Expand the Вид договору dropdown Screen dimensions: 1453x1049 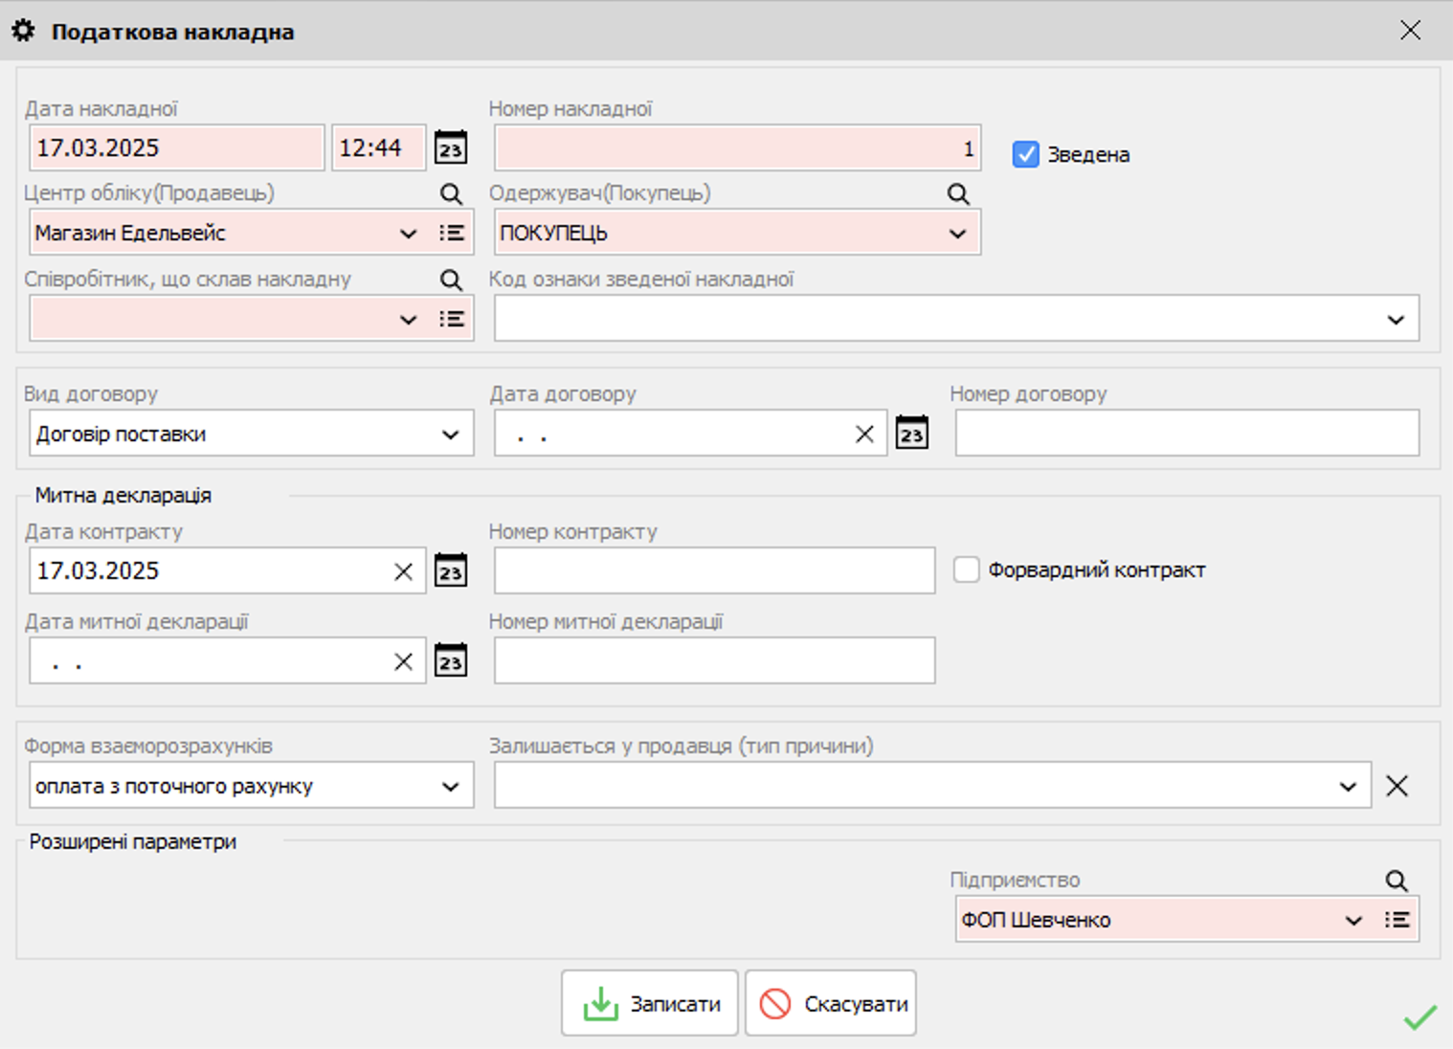pyautogui.click(x=450, y=435)
